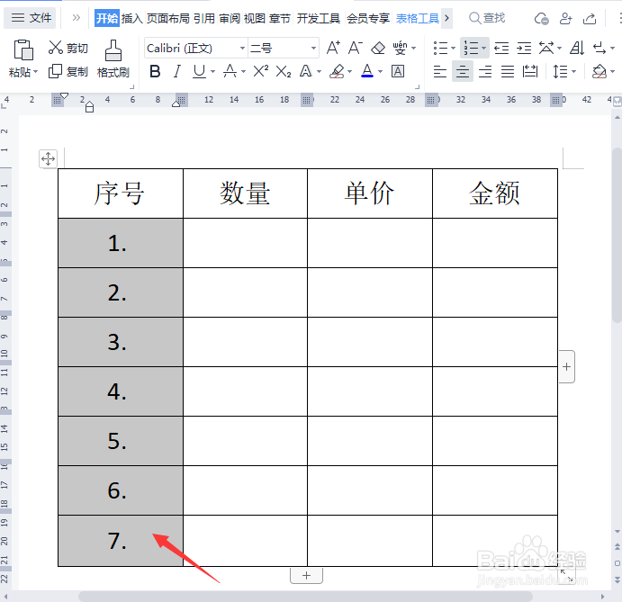Screen dimensions: 622x602
Task: Set paragraph alignment to justify
Action: click(x=508, y=71)
